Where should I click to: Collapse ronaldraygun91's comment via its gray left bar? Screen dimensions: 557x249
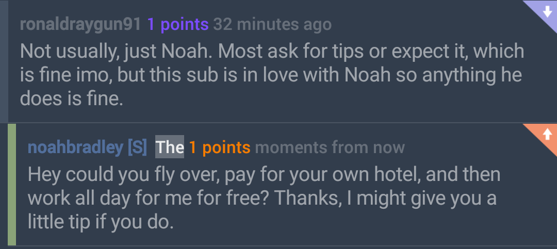(x=4, y=61)
